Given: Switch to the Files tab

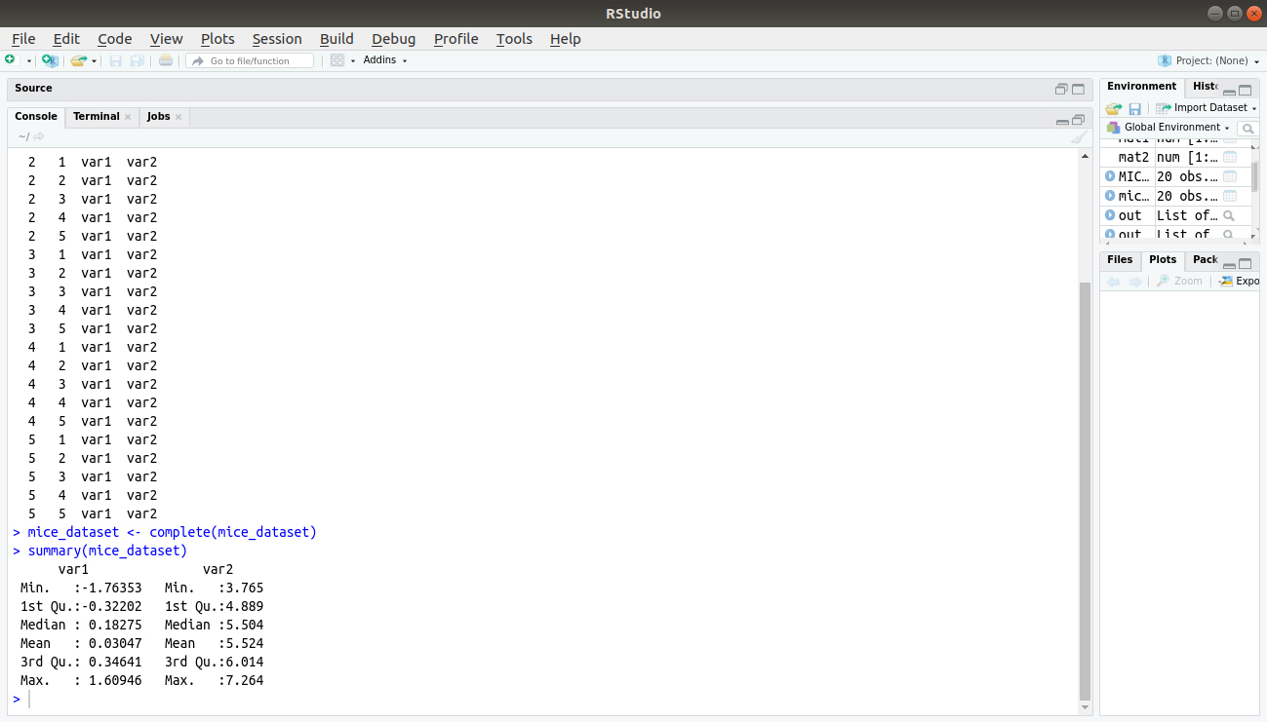Looking at the screenshot, I should click(x=1120, y=260).
